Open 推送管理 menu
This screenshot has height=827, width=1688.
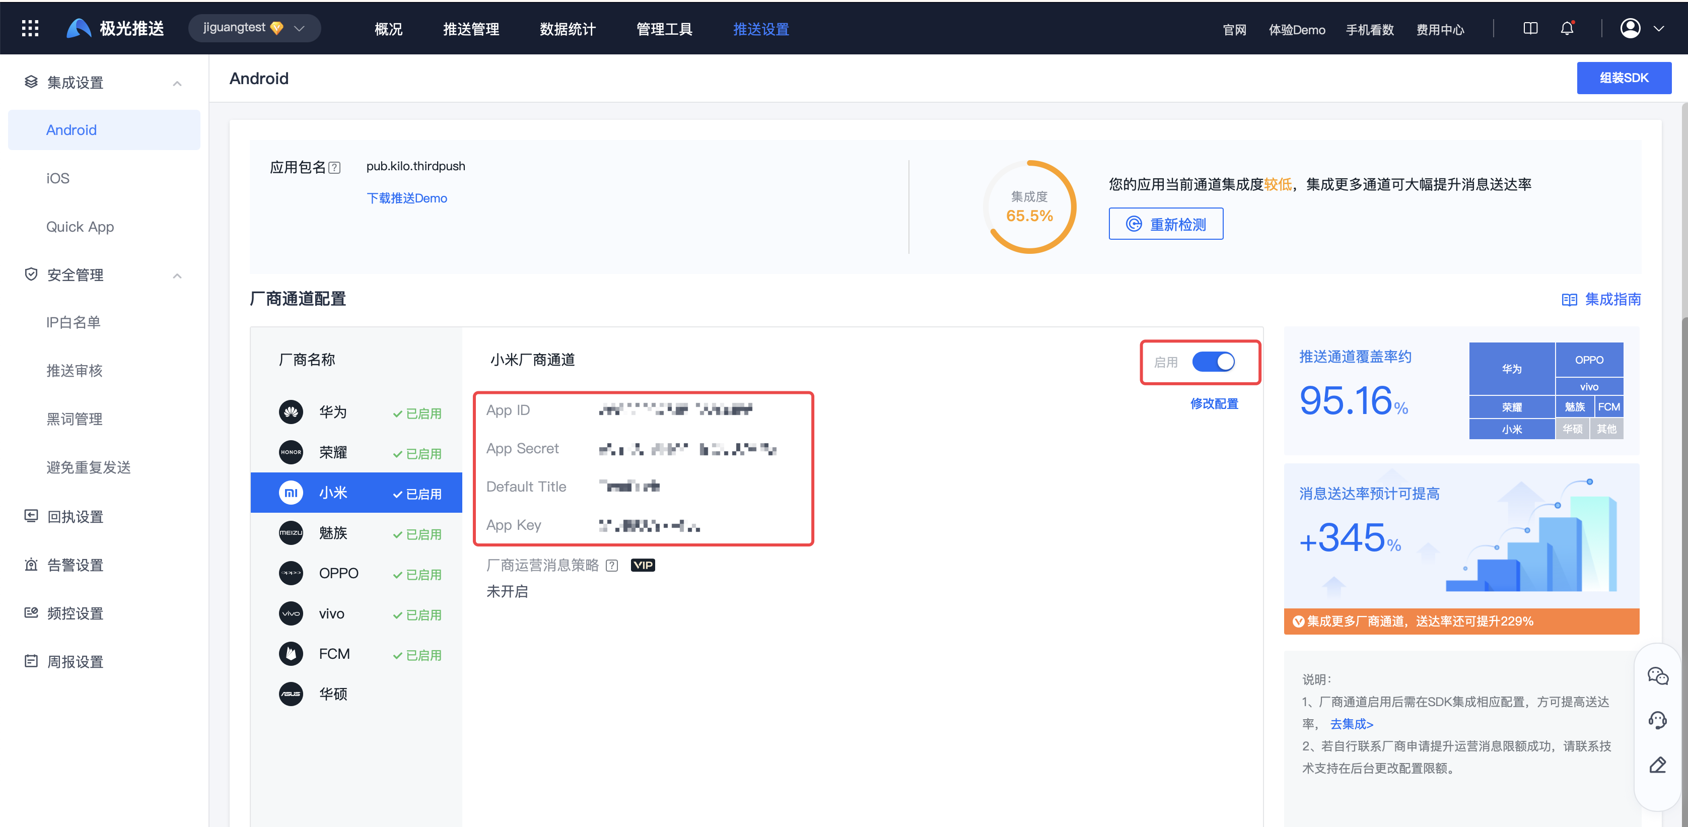tap(471, 29)
